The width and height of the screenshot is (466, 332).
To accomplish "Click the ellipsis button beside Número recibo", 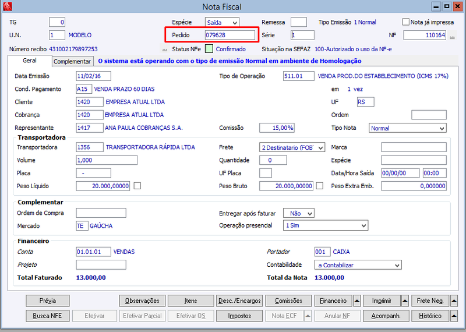I will [x=165, y=50].
